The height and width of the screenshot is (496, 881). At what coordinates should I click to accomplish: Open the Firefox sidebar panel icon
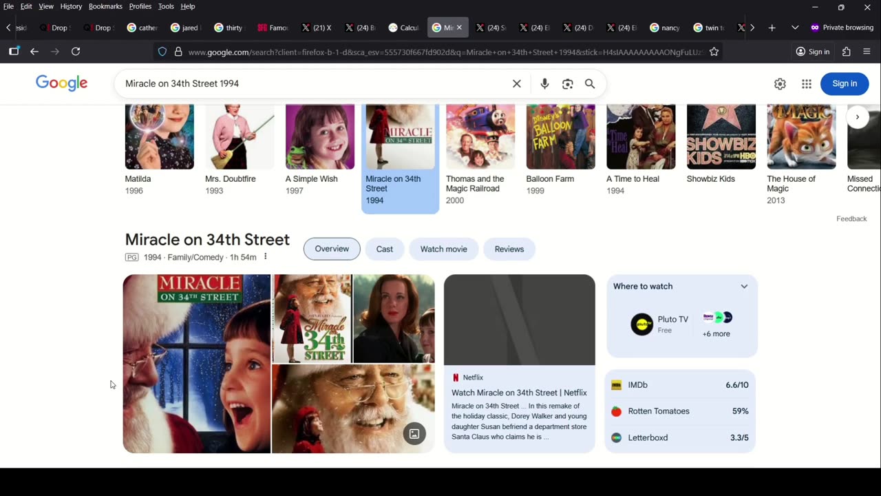[14, 52]
